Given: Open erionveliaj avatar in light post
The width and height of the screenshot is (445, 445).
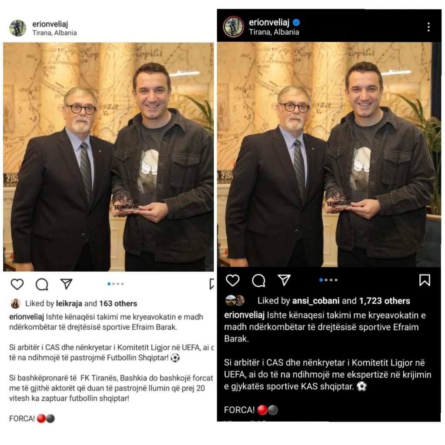Looking at the screenshot, I should [17, 28].
